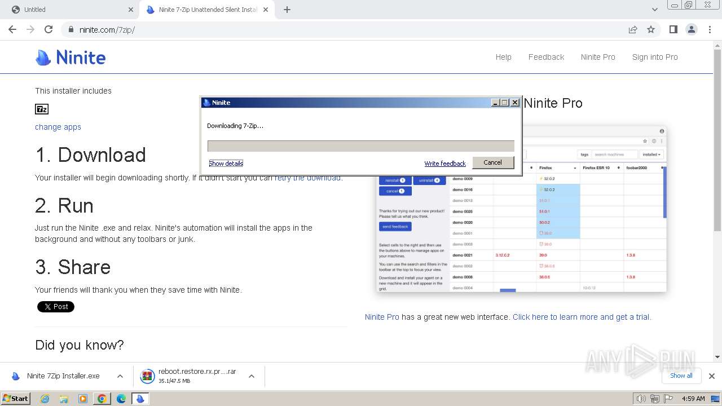Minimize the Ninite installer dialog
This screenshot has height=406, width=722.
click(495, 103)
